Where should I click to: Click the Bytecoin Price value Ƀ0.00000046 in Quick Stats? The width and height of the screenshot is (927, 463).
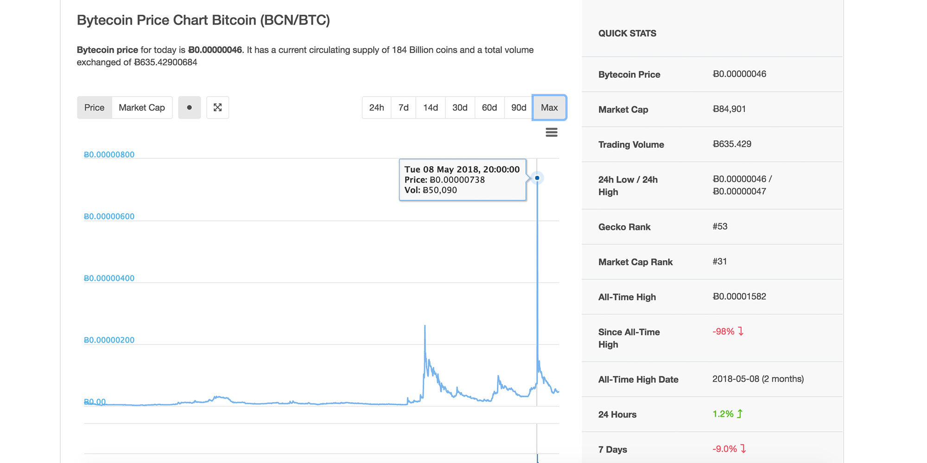tap(739, 74)
